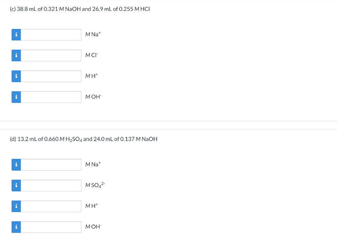Screen dimensions: 337x241
Task: Focus the M OH- input in part (d)
Action: 51,227
